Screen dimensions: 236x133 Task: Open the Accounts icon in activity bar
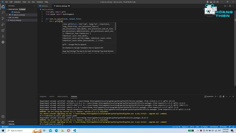[3, 116]
